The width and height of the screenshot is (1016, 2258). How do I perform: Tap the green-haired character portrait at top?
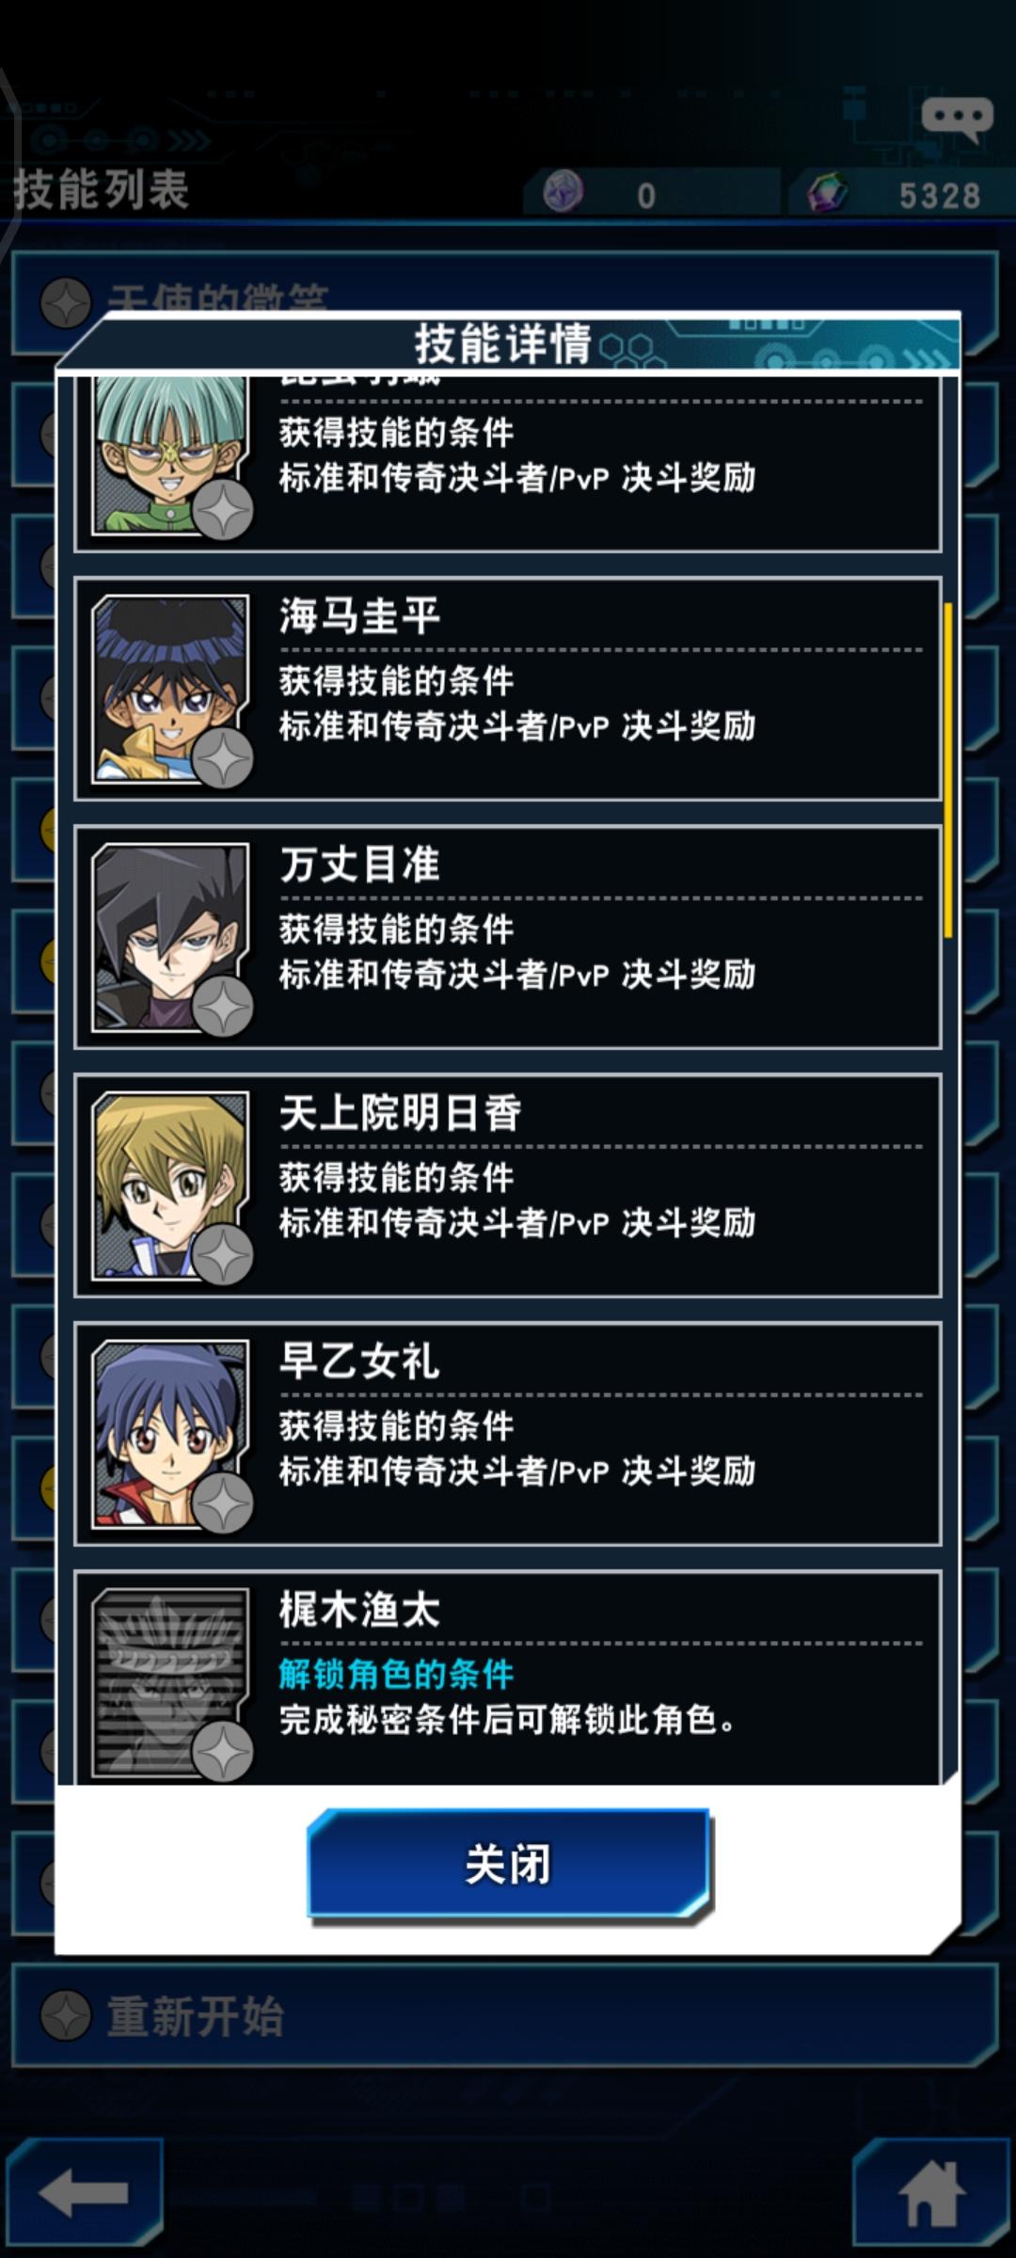171,456
